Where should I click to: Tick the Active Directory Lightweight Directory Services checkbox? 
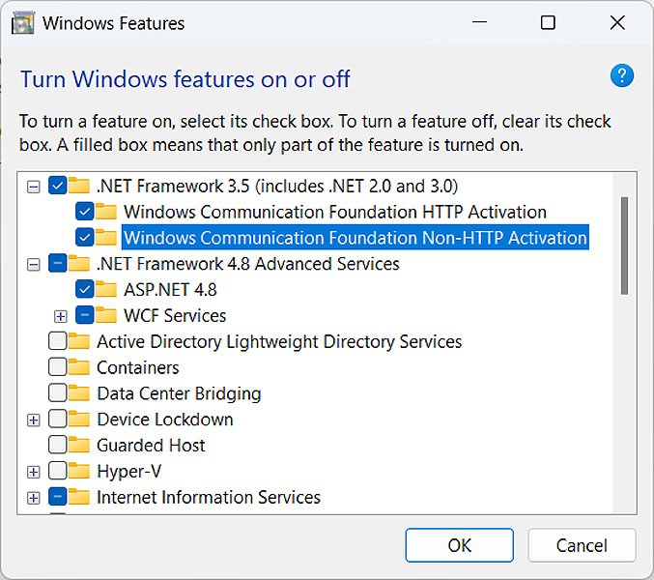coord(57,341)
